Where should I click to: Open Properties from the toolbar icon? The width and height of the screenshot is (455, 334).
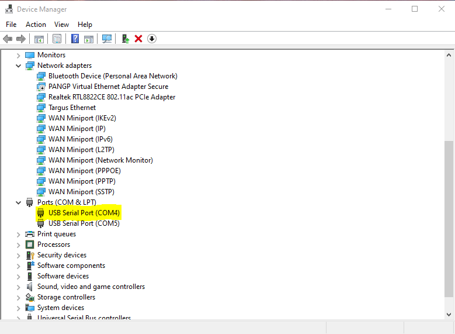[57, 39]
